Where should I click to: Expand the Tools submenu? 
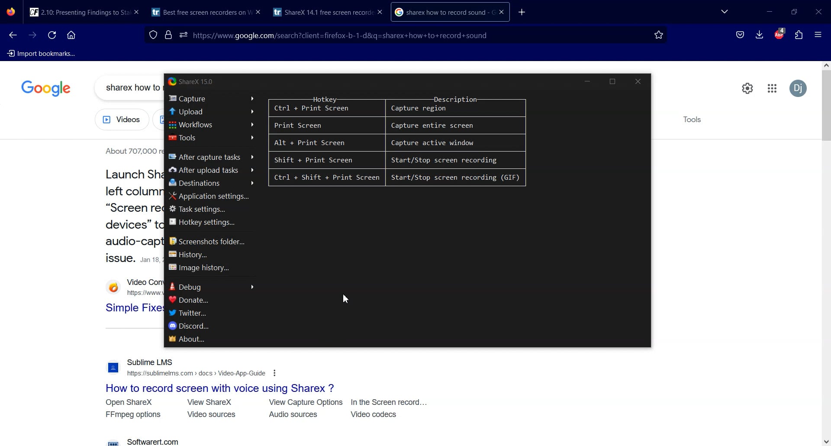pos(187,138)
